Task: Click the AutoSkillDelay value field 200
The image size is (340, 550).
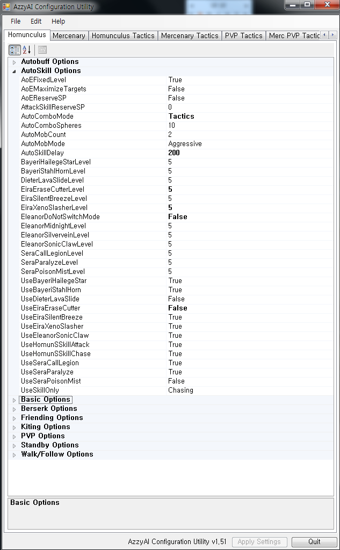Action: coord(173,153)
